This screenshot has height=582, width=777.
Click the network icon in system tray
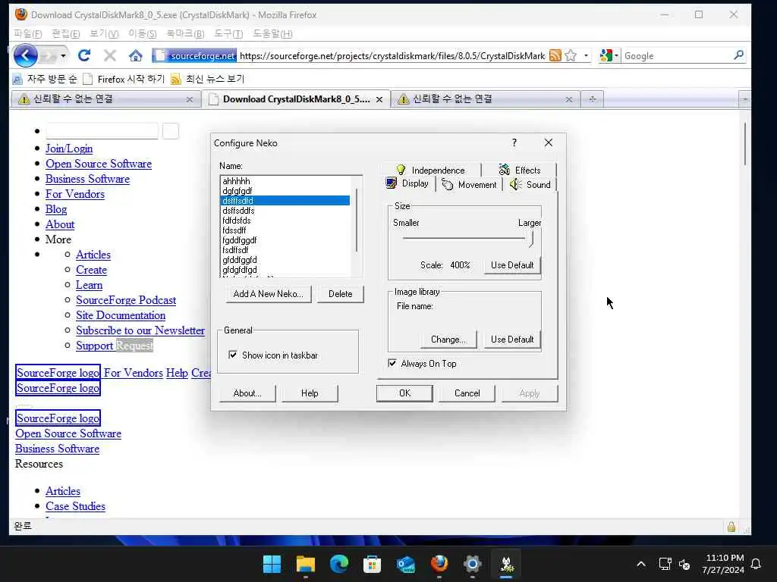coord(665,564)
